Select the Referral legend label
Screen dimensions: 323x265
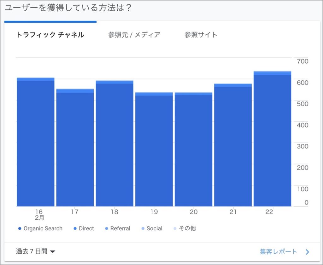(120, 228)
